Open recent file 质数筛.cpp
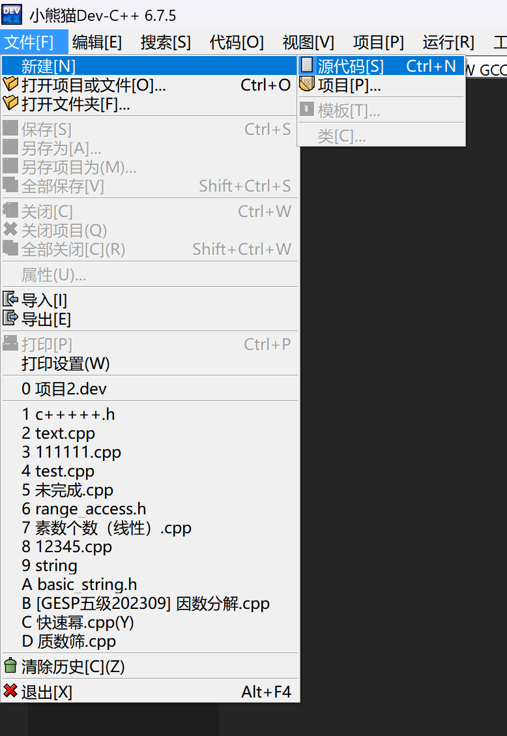Image resolution: width=507 pixels, height=736 pixels. tap(68, 641)
